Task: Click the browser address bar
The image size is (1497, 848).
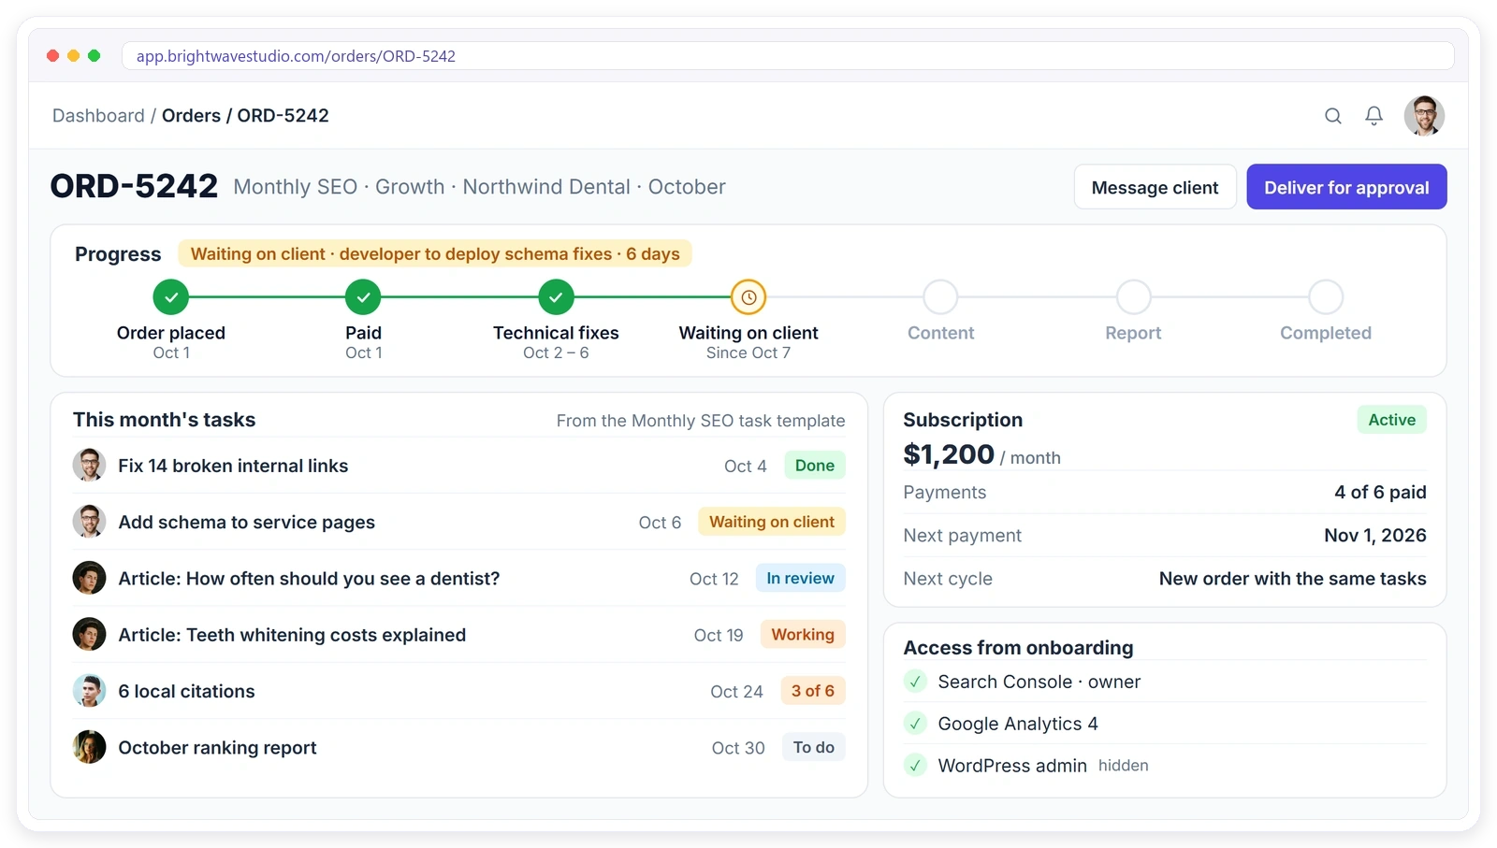Action: click(788, 56)
